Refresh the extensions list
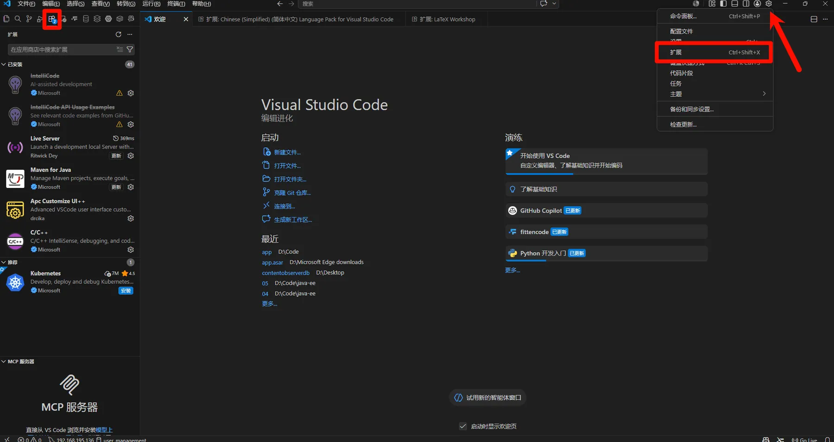Screen dimensions: 834x442 [x=119, y=34]
